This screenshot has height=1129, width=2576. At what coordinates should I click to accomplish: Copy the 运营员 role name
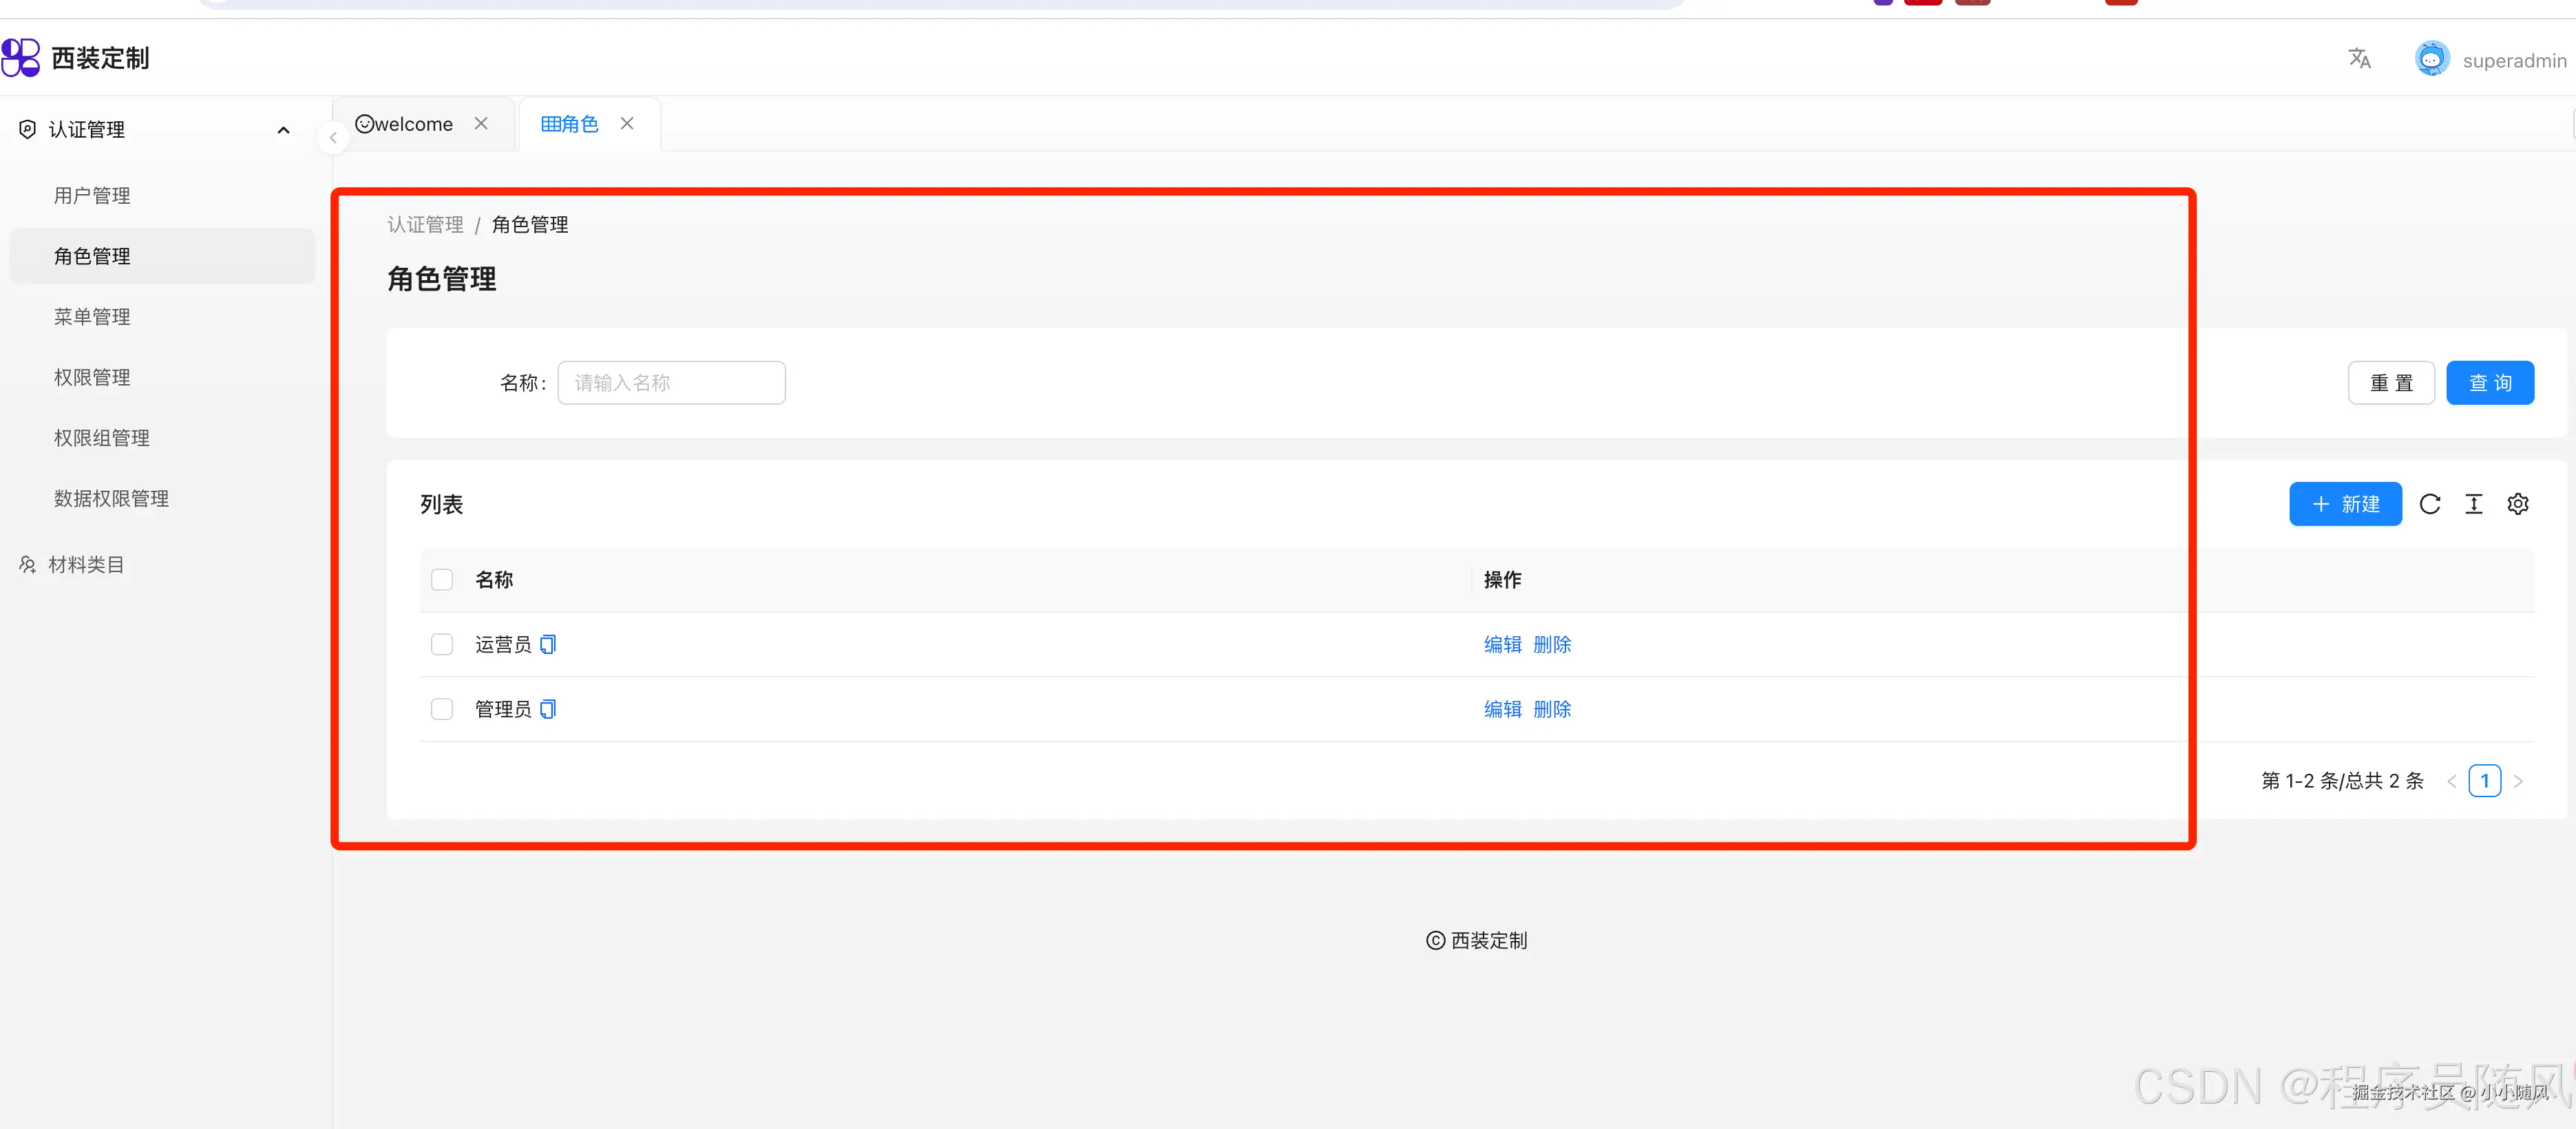tap(548, 645)
